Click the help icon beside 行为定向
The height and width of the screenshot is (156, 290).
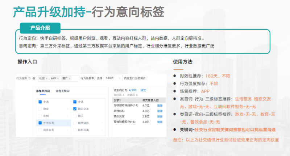(x=29, y=78)
